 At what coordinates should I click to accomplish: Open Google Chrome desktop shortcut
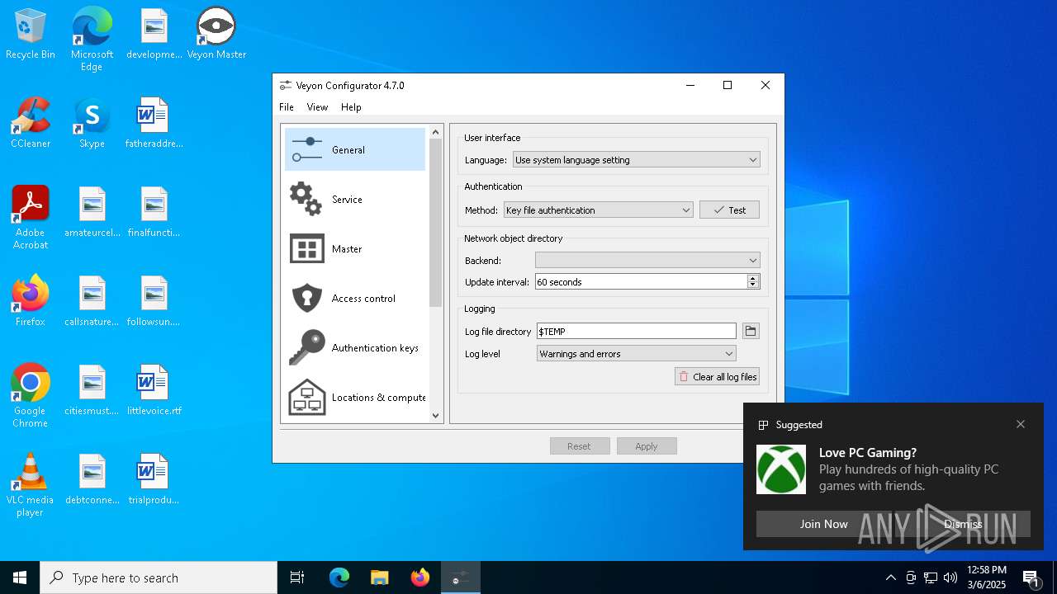(31, 396)
